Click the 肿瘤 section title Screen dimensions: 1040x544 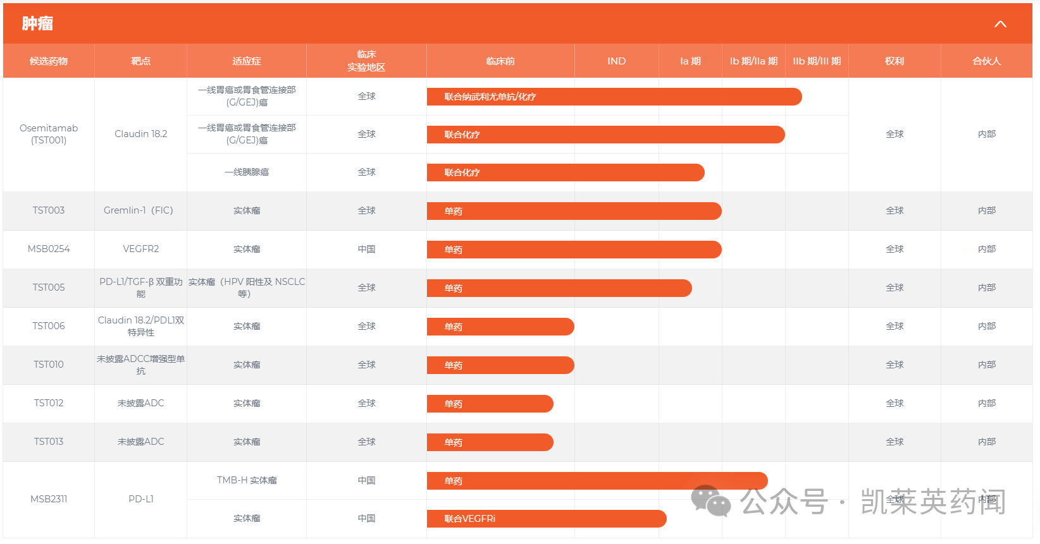point(37,24)
